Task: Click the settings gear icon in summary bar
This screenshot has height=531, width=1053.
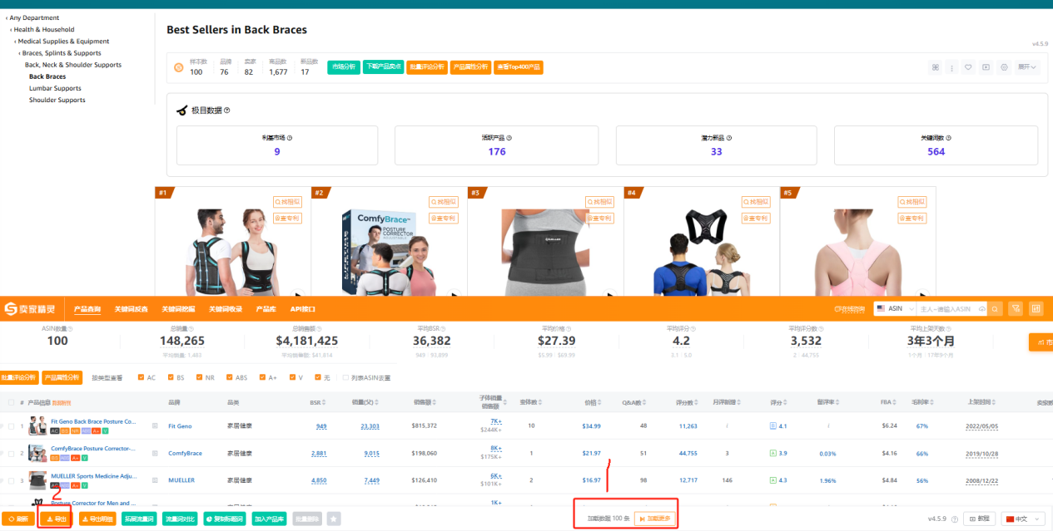Action: pyautogui.click(x=1004, y=67)
